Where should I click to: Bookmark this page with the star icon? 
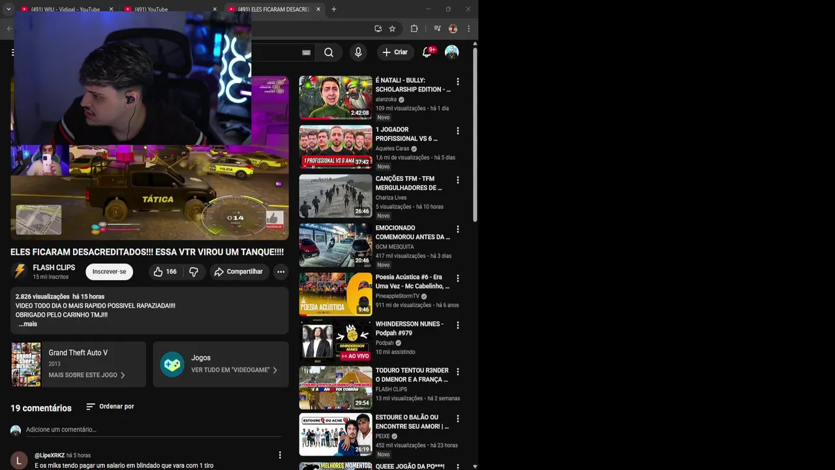point(392,29)
